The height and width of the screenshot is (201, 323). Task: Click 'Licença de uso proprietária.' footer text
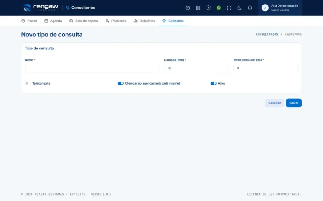274,194
